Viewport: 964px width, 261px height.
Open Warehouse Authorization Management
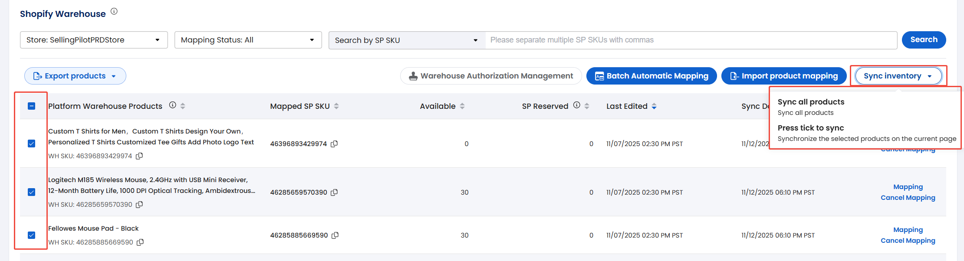[491, 76]
